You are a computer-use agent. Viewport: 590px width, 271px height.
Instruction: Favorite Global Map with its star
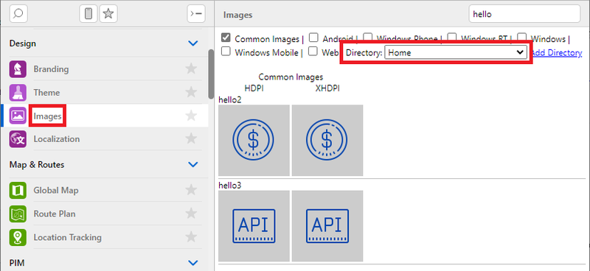pos(192,190)
